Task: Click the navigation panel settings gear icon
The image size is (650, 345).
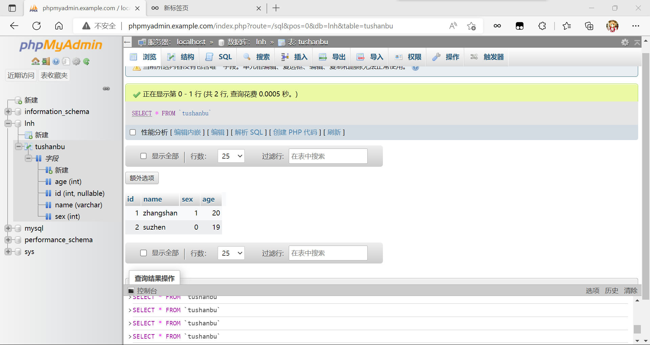Action: pyautogui.click(x=76, y=61)
